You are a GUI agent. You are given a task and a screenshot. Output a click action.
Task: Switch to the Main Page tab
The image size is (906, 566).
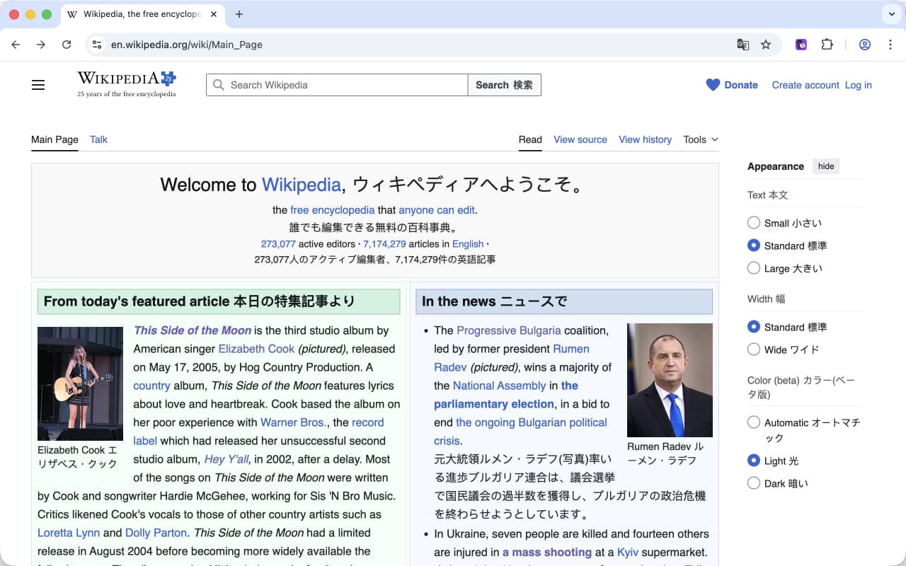(x=55, y=139)
